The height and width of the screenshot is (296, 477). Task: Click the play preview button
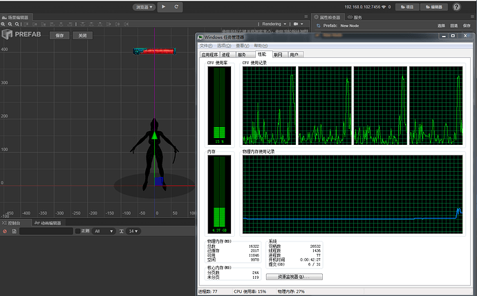pos(163,6)
